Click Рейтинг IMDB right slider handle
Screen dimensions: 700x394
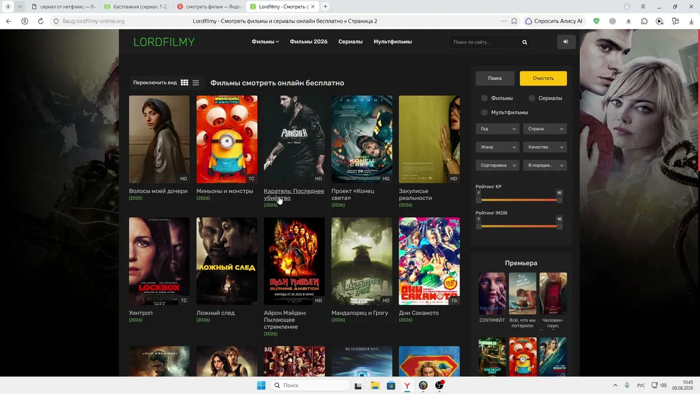[559, 226]
